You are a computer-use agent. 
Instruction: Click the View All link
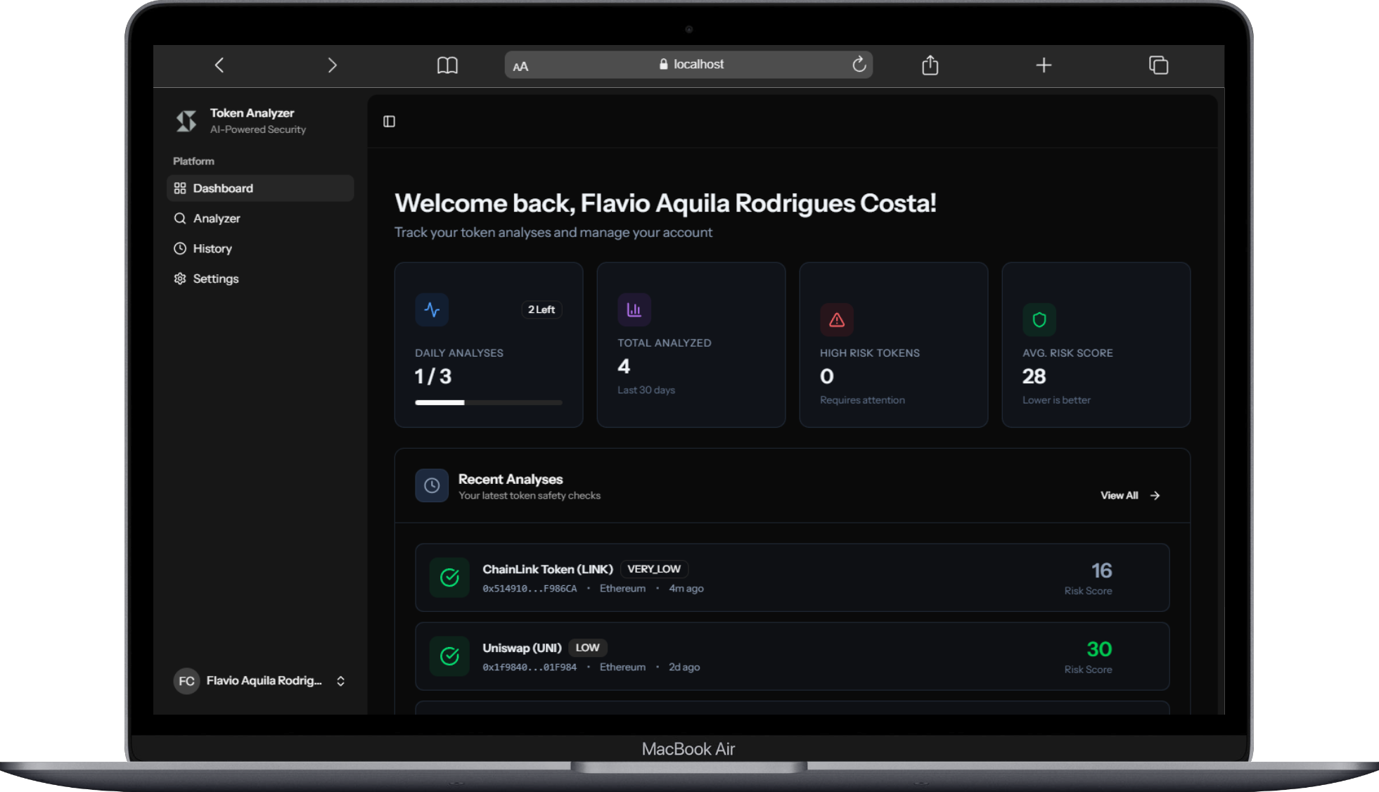[x=1129, y=496]
